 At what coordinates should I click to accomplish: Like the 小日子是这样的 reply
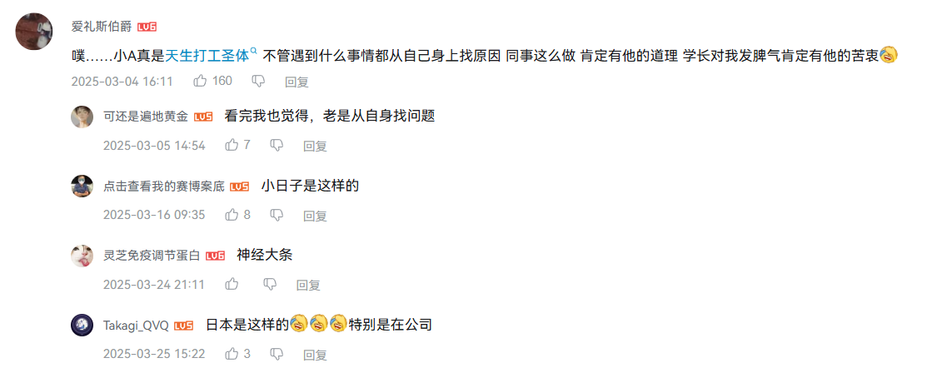pyautogui.click(x=232, y=215)
